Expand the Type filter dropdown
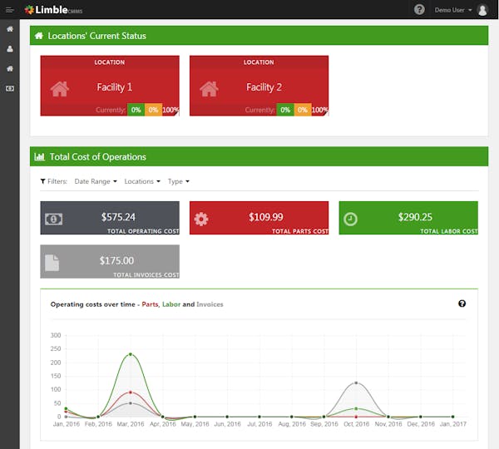The height and width of the screenshot is (449, 499). pyautogui.click(x=179, y=181)
